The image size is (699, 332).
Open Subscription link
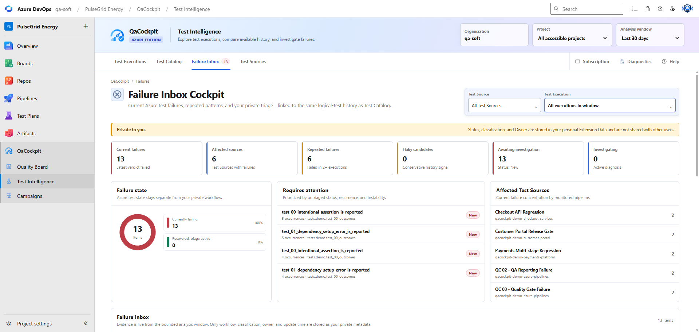click(592, 62)
